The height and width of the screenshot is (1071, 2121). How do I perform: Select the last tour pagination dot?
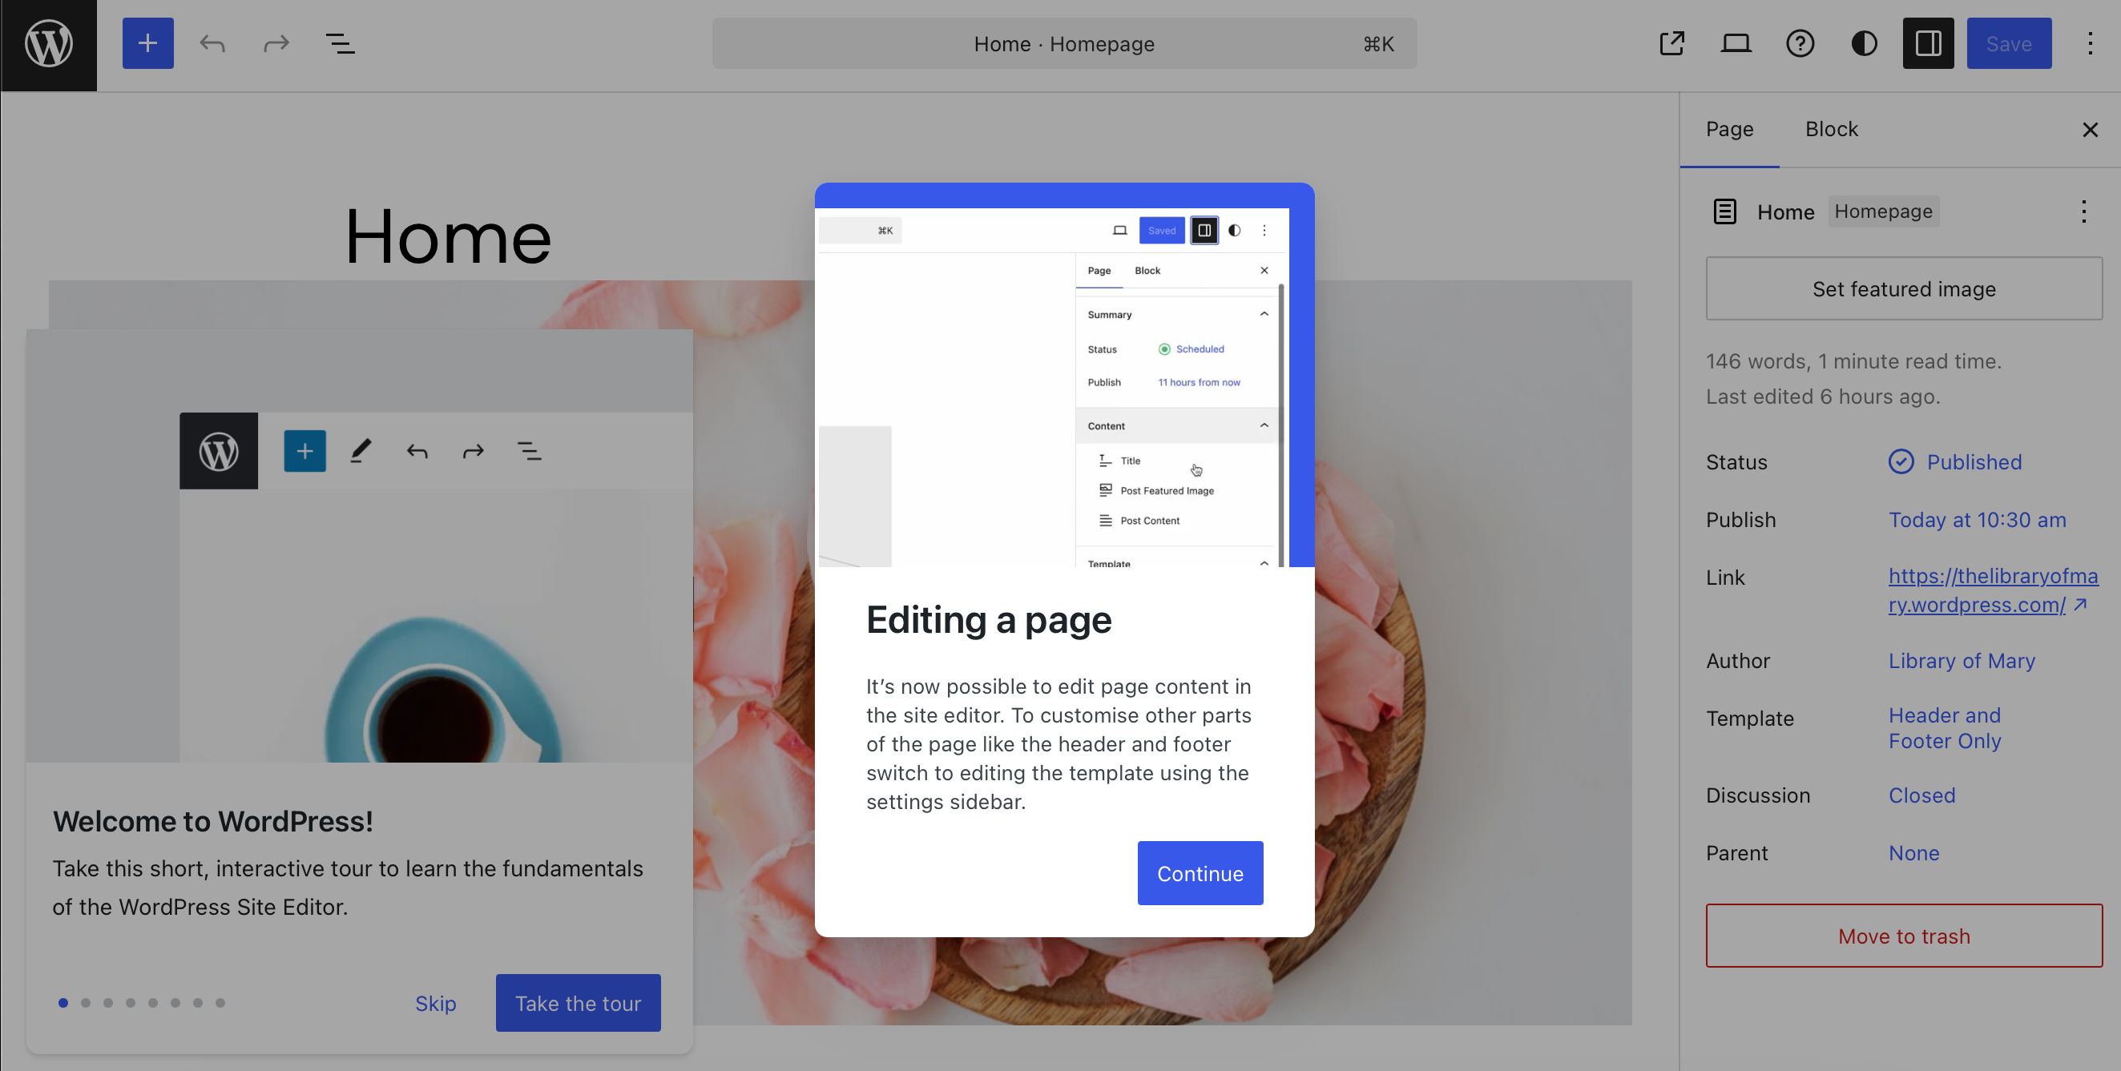tap(220, 1003)
